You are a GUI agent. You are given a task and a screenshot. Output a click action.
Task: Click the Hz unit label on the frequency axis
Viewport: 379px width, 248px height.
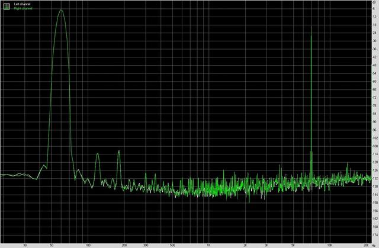(374, 246)
